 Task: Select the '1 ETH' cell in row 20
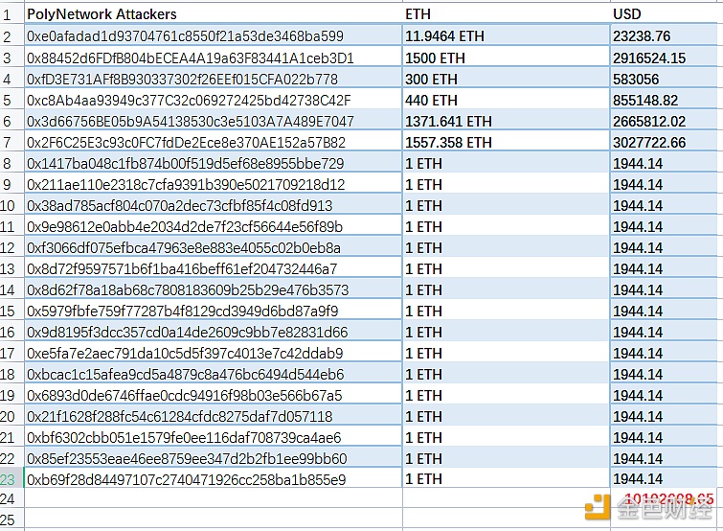point(507,416)
